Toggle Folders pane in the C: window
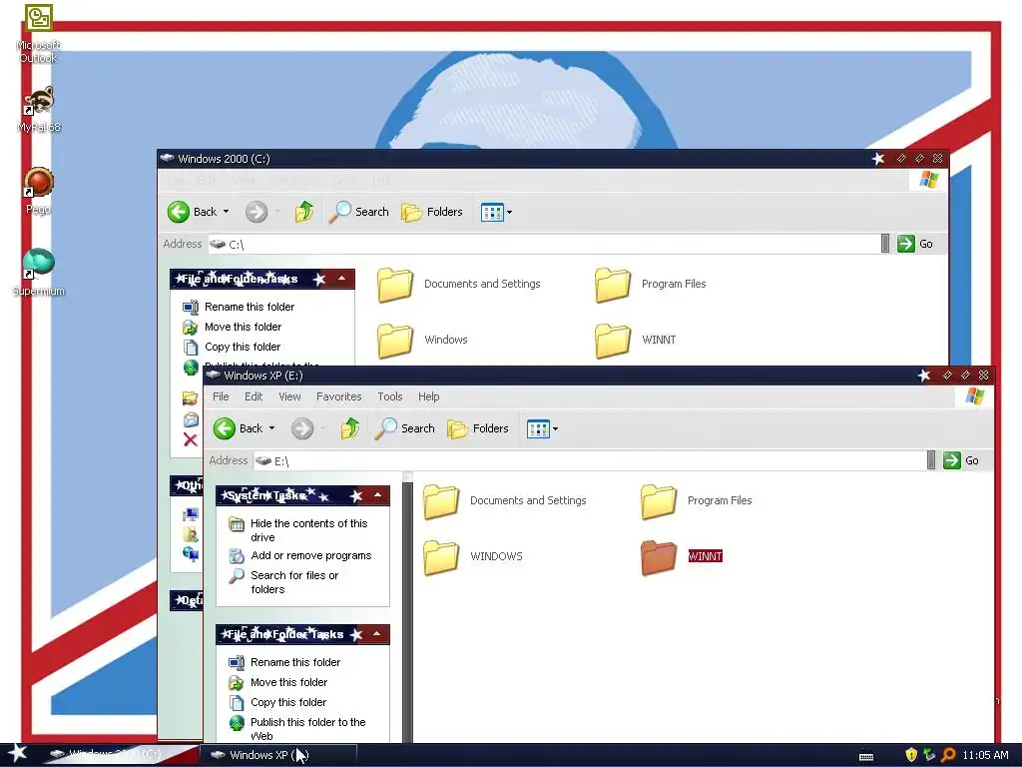This screenshot has width=1022, height=767. (431, 212)
